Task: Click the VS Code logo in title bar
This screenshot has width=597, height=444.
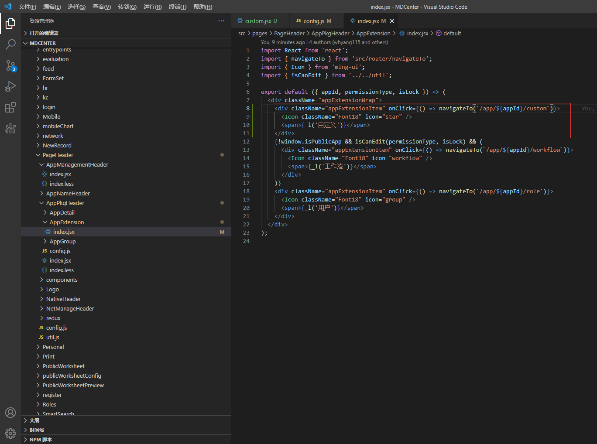Action: coord(8,7)
